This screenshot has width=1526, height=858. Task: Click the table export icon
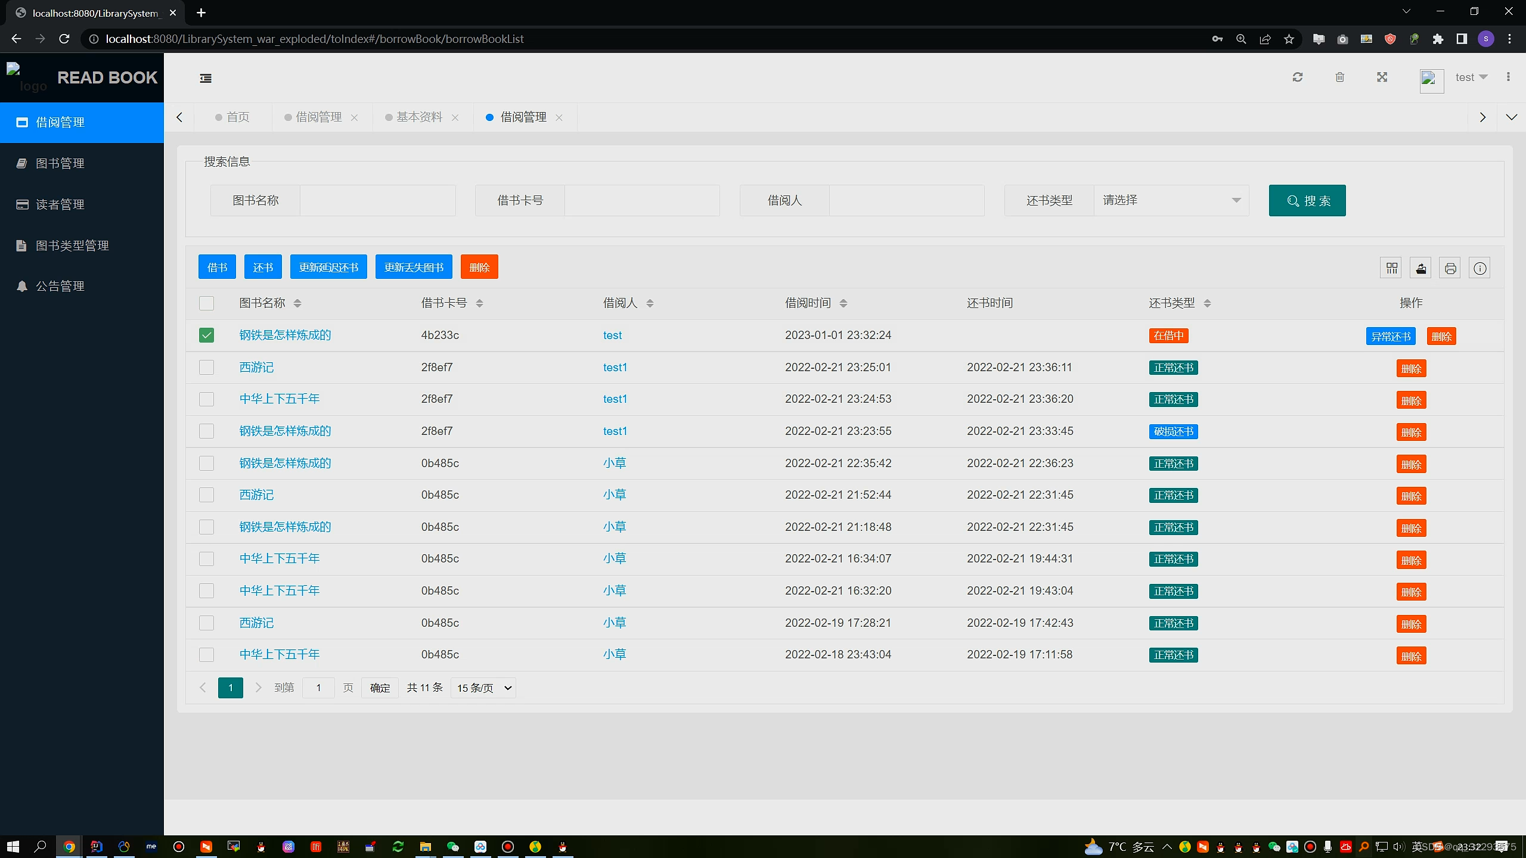coord(1421,268)
